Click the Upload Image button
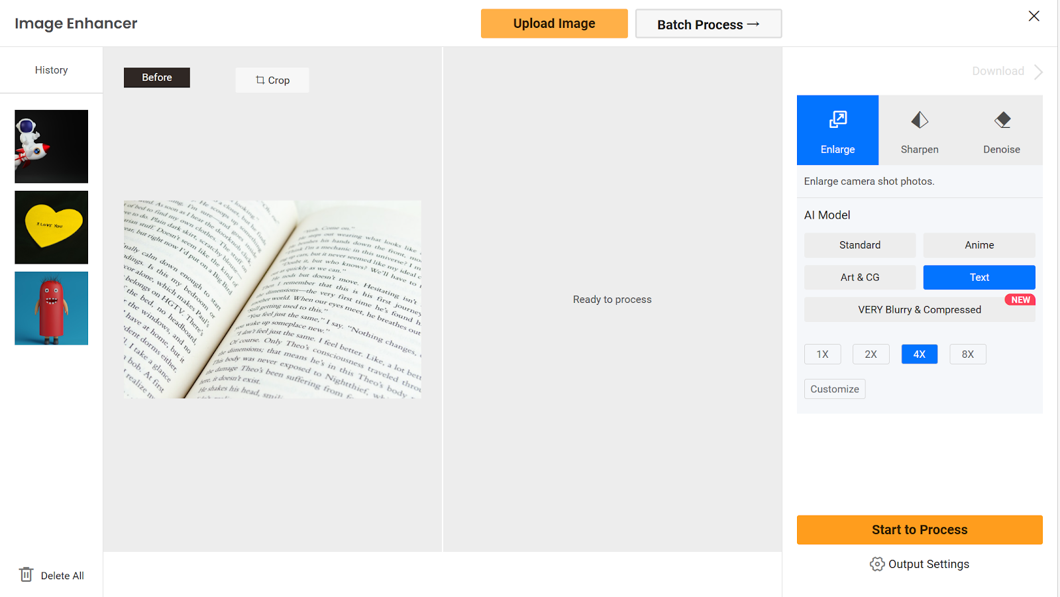The height and width of the screenshot is (597, 1060). pos(554,23)
